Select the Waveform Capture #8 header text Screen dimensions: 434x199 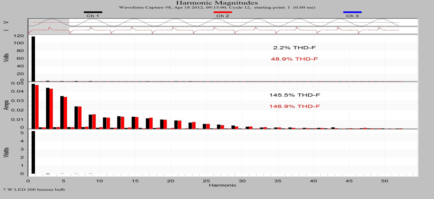coord(217,7)
